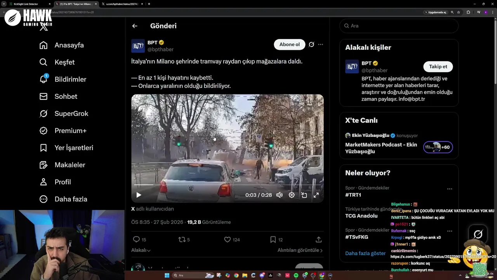Open a new browser tab
Screen dimensions: 497x280
(x=149, y=4)
